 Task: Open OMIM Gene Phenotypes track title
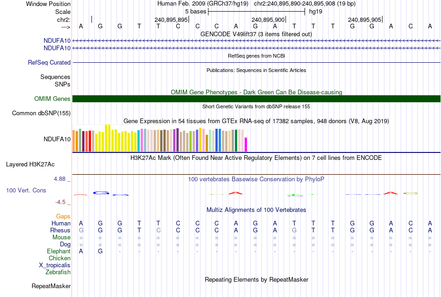tap(256, 92)
